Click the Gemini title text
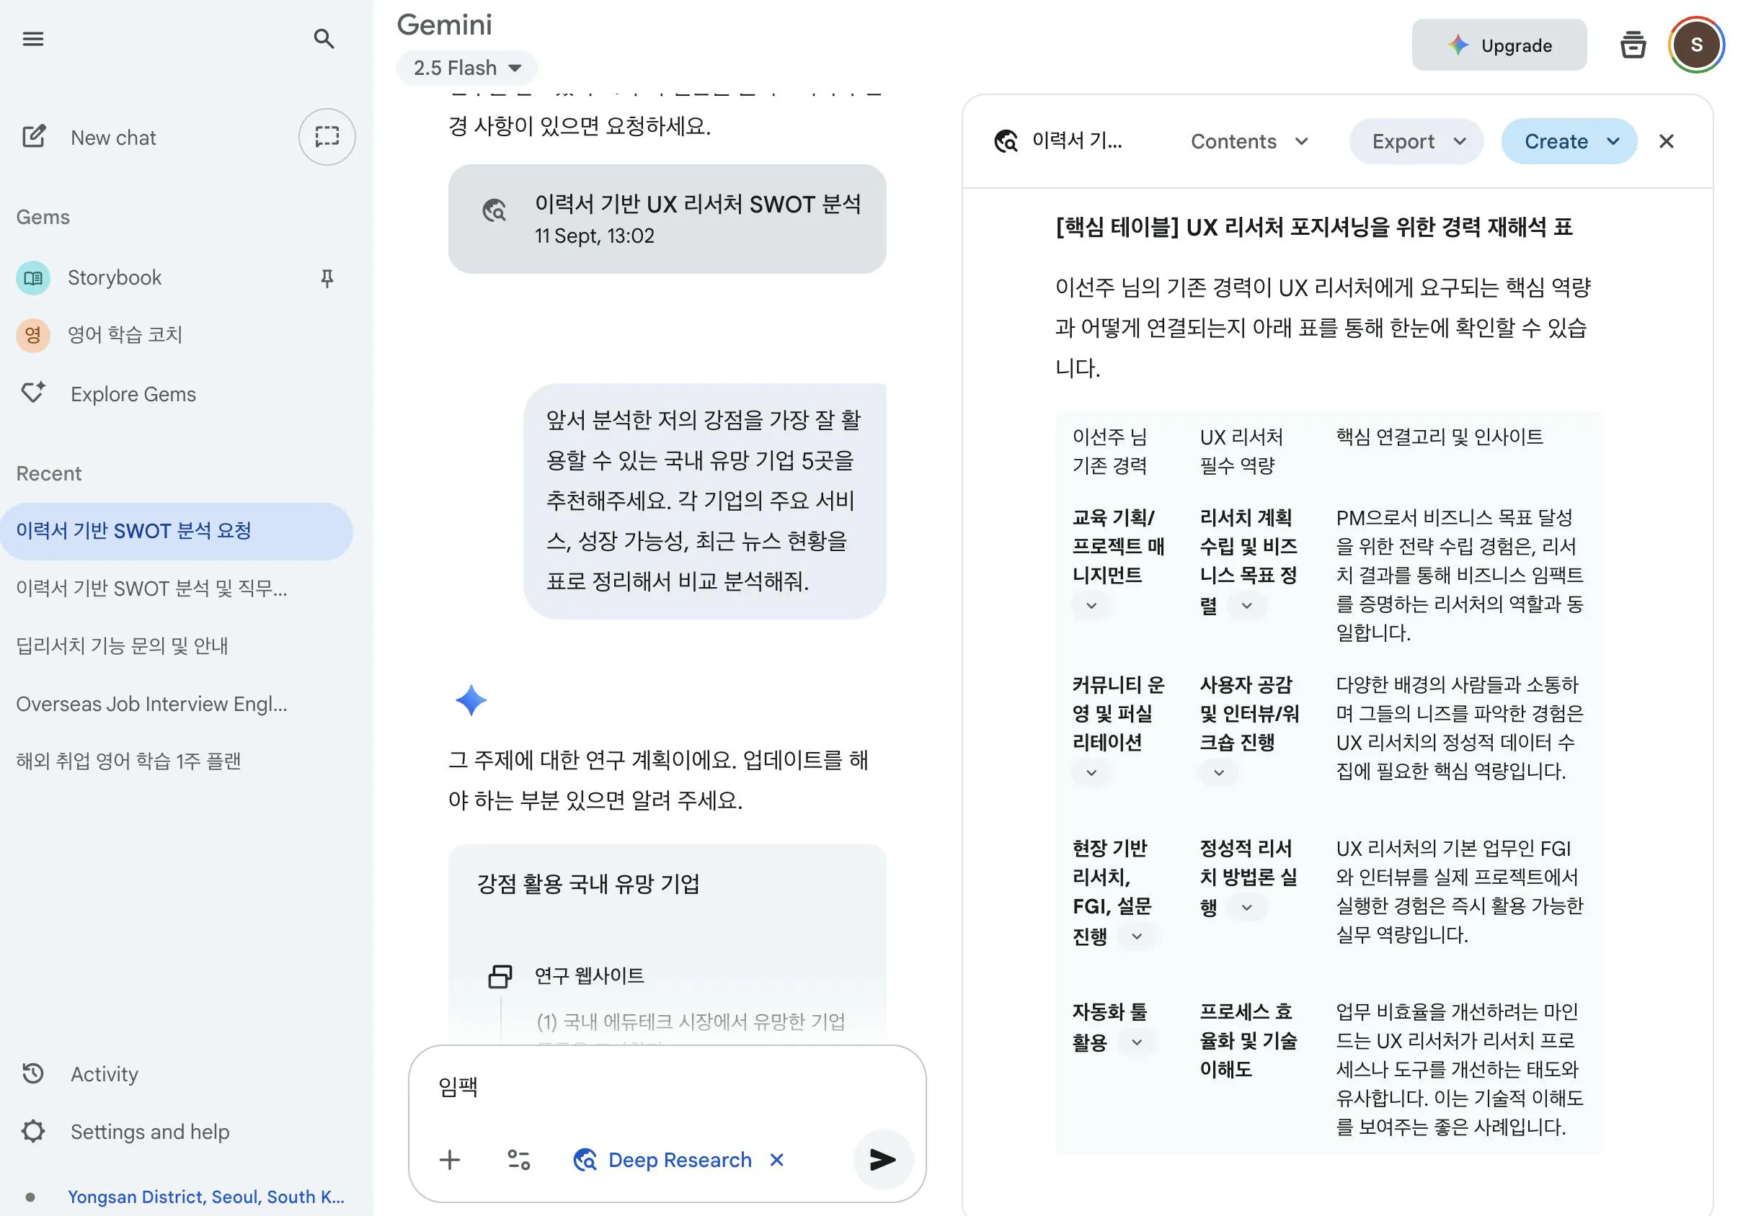The width and height of the screenshot is (1743, 1216). [444, 25]
